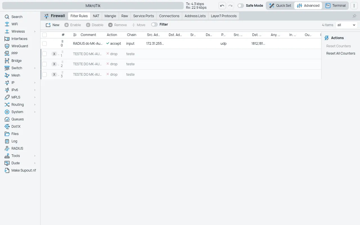
Task: Open Mesh configuration
Action: [x=16, y=75]
